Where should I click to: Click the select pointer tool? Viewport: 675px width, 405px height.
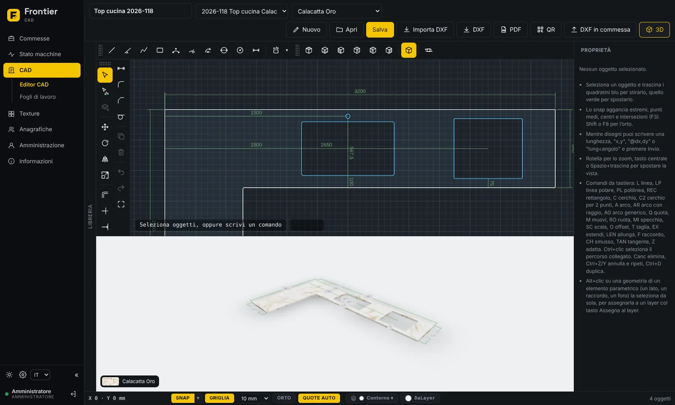[105, 75]
